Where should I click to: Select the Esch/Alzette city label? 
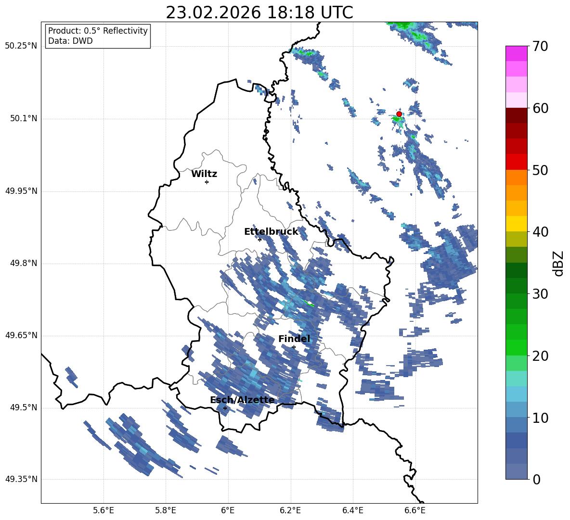(242, 400)
